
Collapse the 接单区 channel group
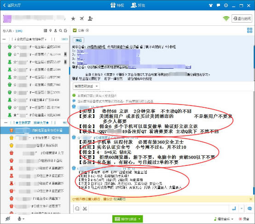[4, 39]
